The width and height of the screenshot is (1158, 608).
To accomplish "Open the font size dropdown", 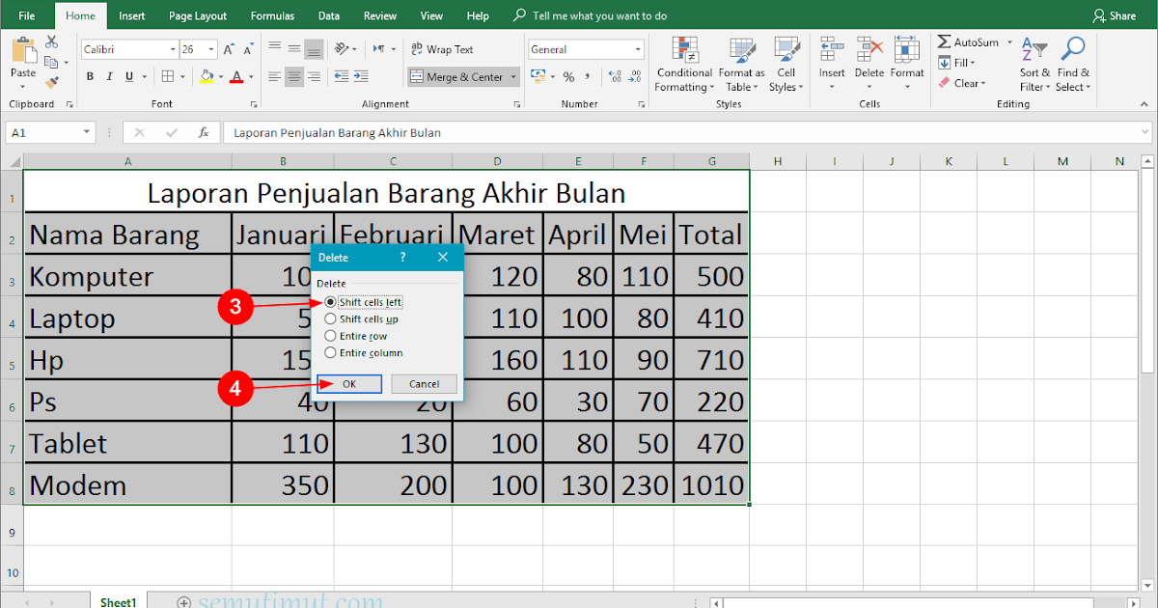I will point(208,48).
